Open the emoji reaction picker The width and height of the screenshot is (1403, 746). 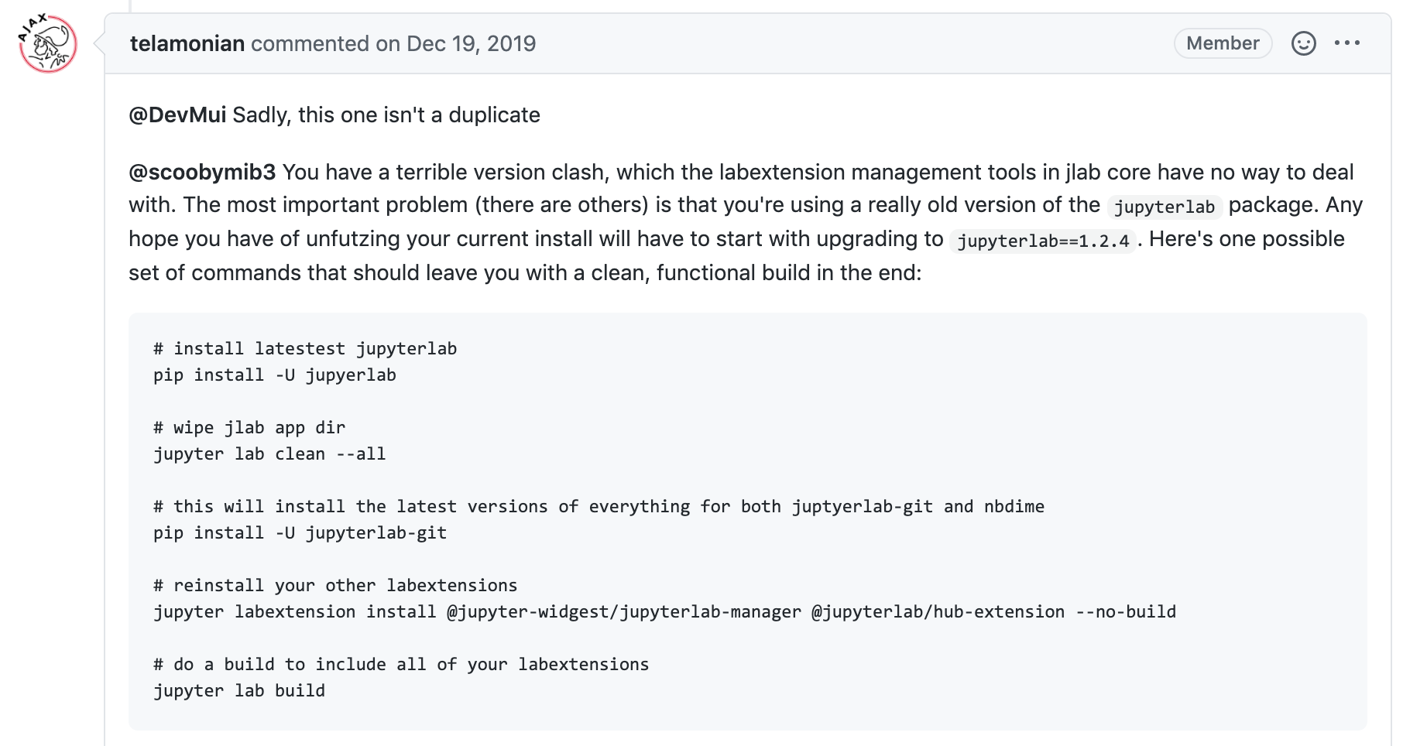coord(1303,43)
